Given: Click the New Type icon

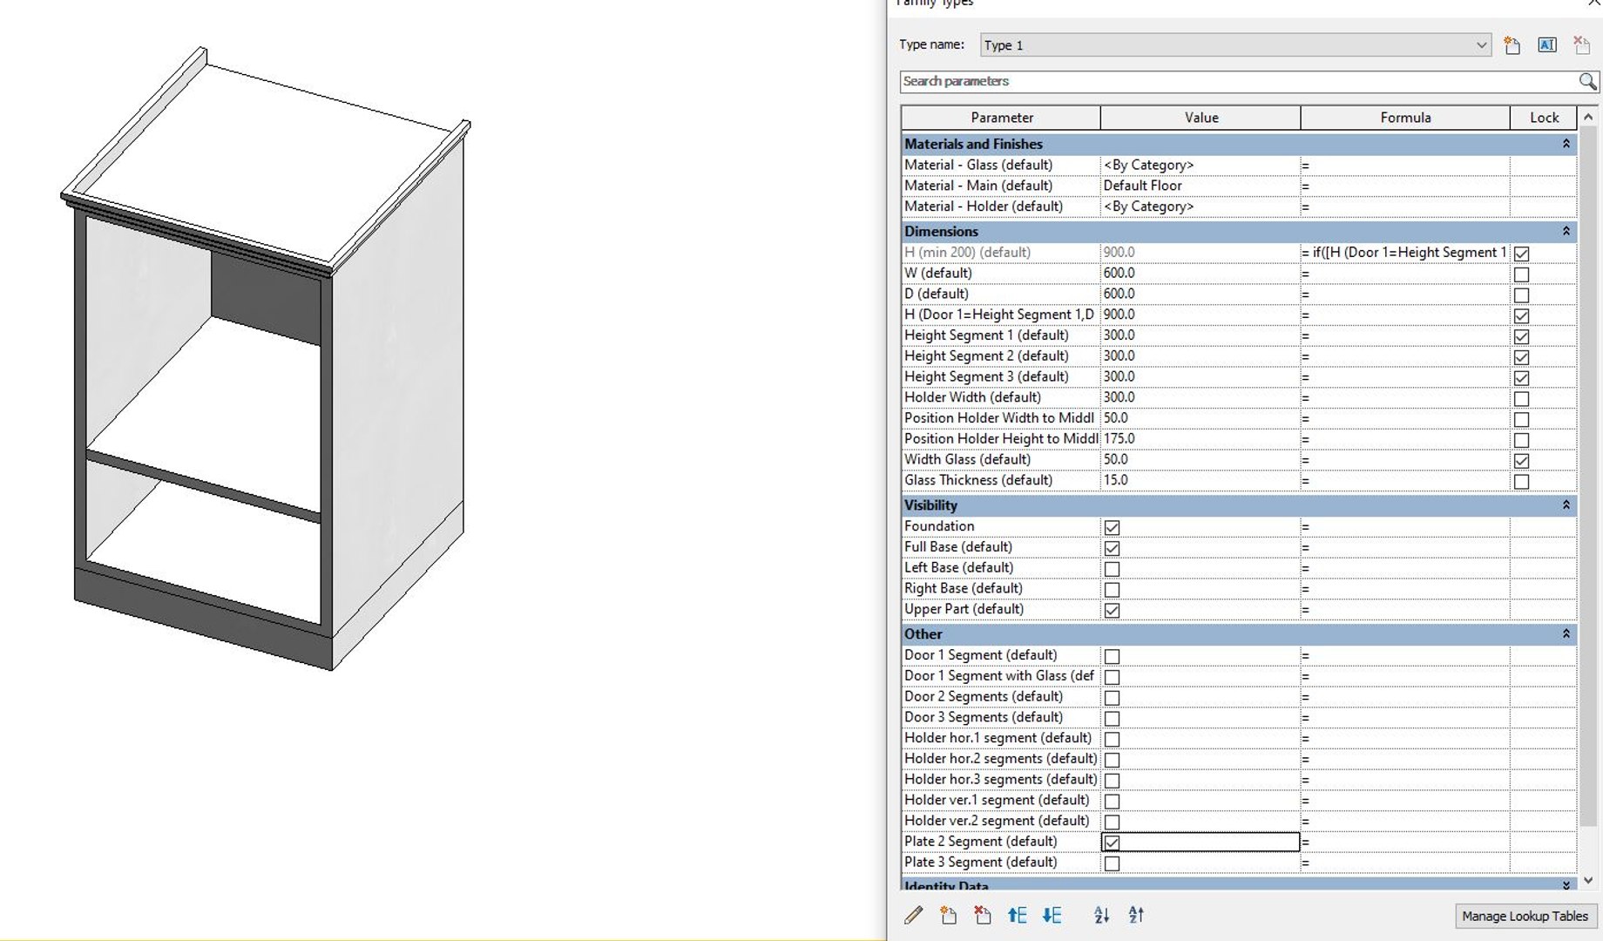Looking at the screenshot, I should [x=1512, y=45].
